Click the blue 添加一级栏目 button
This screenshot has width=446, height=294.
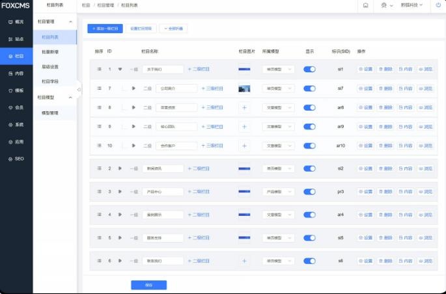[105, 29]
